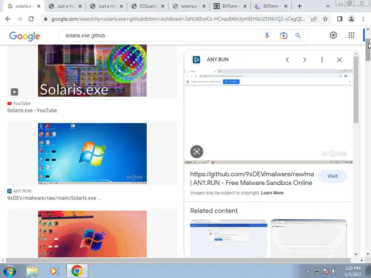Click the preview panel scroll down arrow
371x278 pixels.
tap(356, 254)
